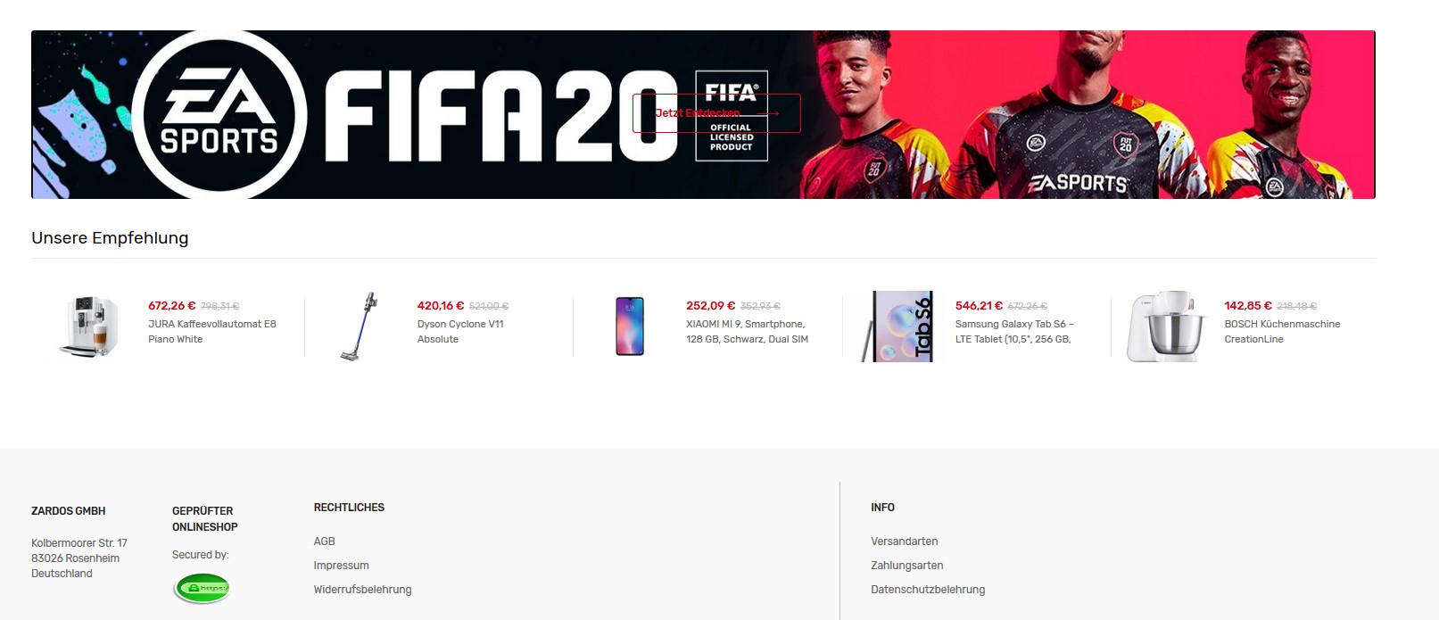
Task: Click the Samsung Galaxy Tab S6 image
Action: pos(897,327)
